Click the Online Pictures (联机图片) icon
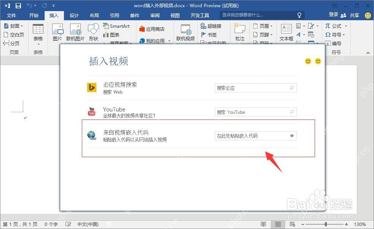 (75, 32)
